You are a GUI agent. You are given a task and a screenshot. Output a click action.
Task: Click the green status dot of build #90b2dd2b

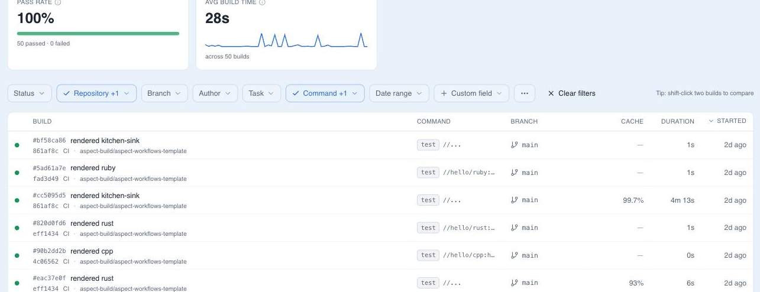(x=17, y=255)
